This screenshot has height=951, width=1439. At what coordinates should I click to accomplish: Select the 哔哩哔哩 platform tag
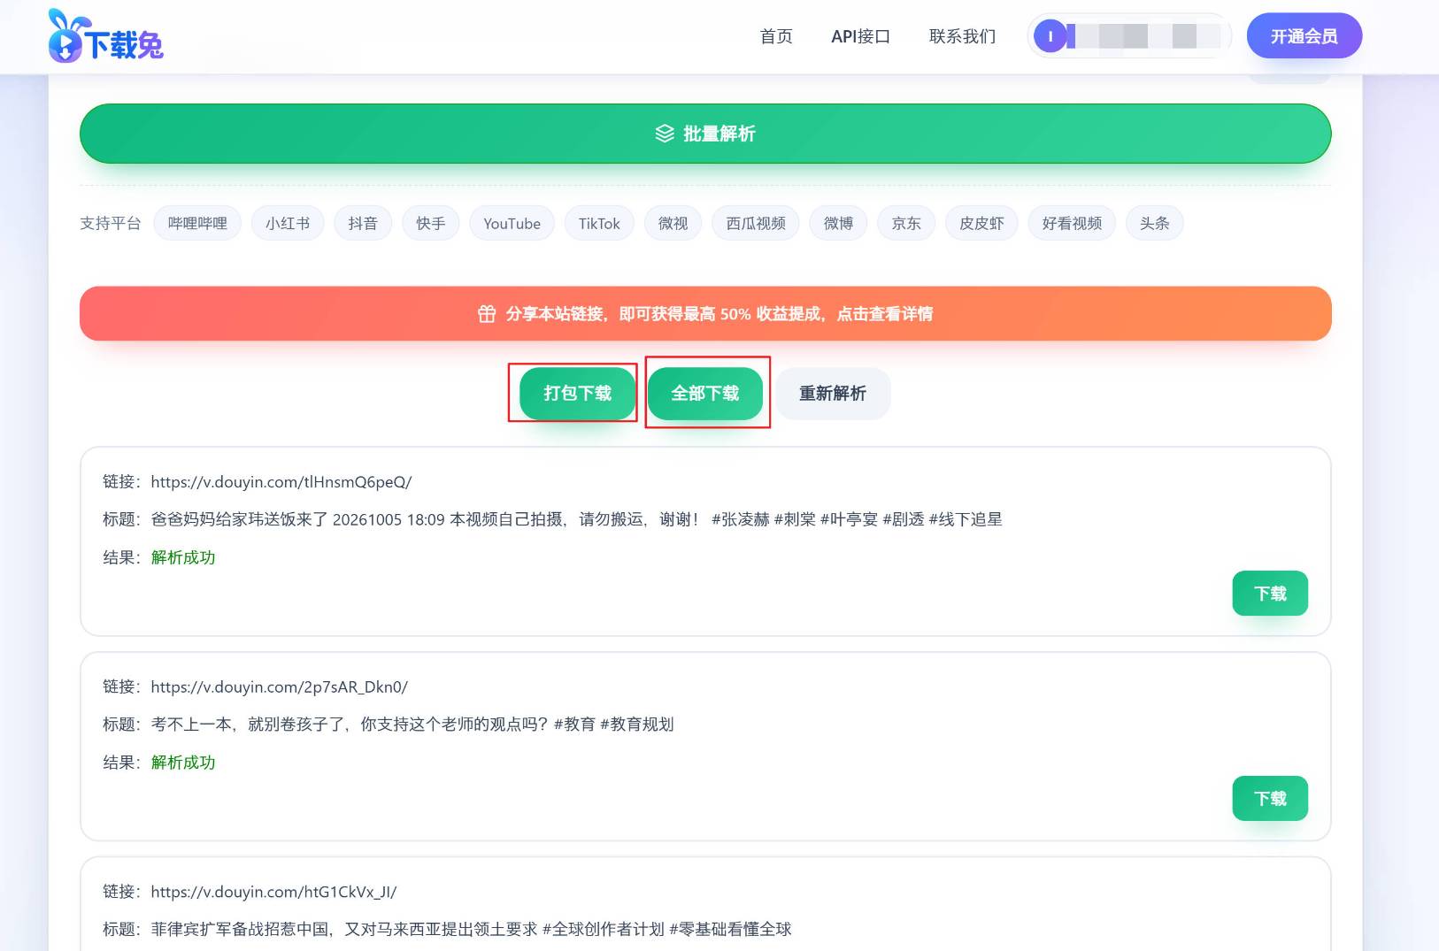[197, 224]
